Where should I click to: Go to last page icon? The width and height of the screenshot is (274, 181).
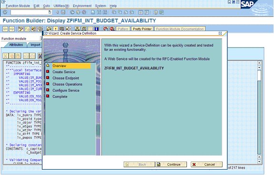point(132,12)
